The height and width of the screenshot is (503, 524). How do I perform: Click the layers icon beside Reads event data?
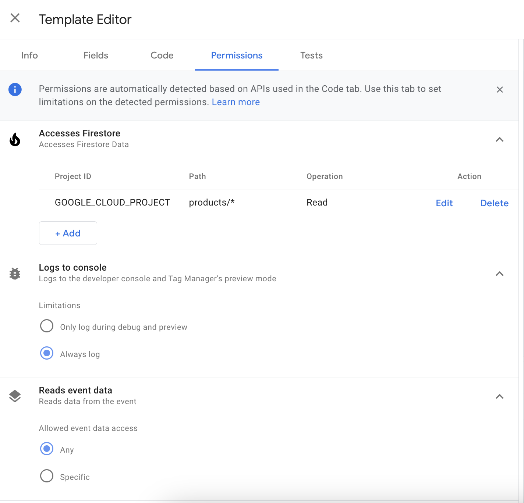[x=15, y=396]
